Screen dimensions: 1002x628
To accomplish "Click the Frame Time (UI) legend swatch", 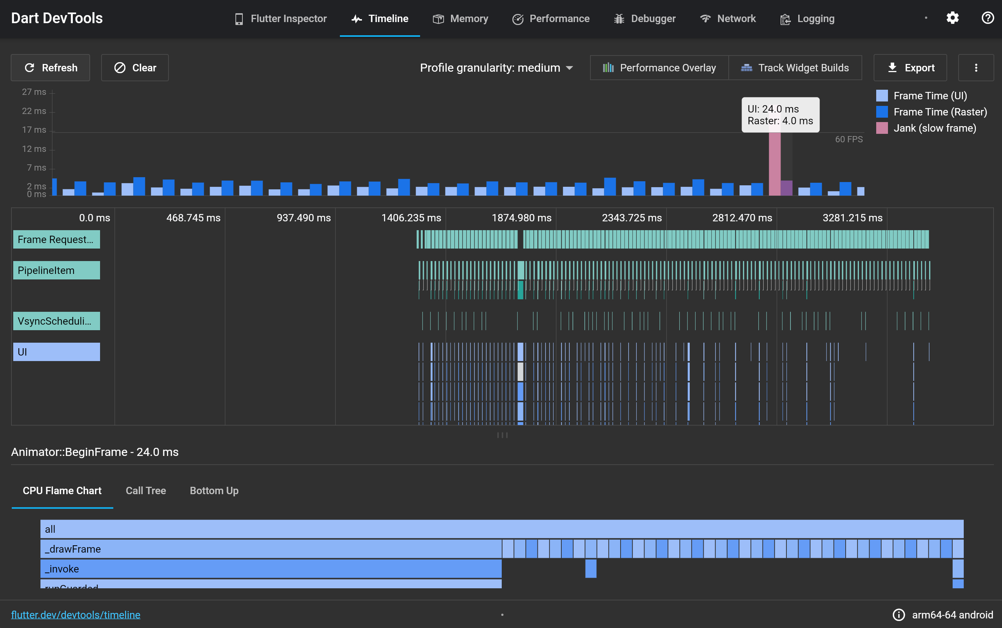I will 882,96.
